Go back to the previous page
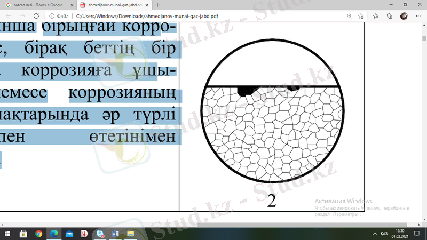This screenshot has width=427, height=240. point(9,16)
